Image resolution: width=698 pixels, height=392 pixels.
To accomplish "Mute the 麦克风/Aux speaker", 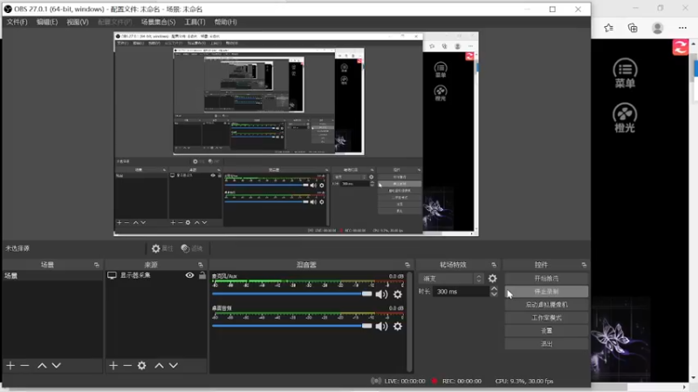I will 381,294.
